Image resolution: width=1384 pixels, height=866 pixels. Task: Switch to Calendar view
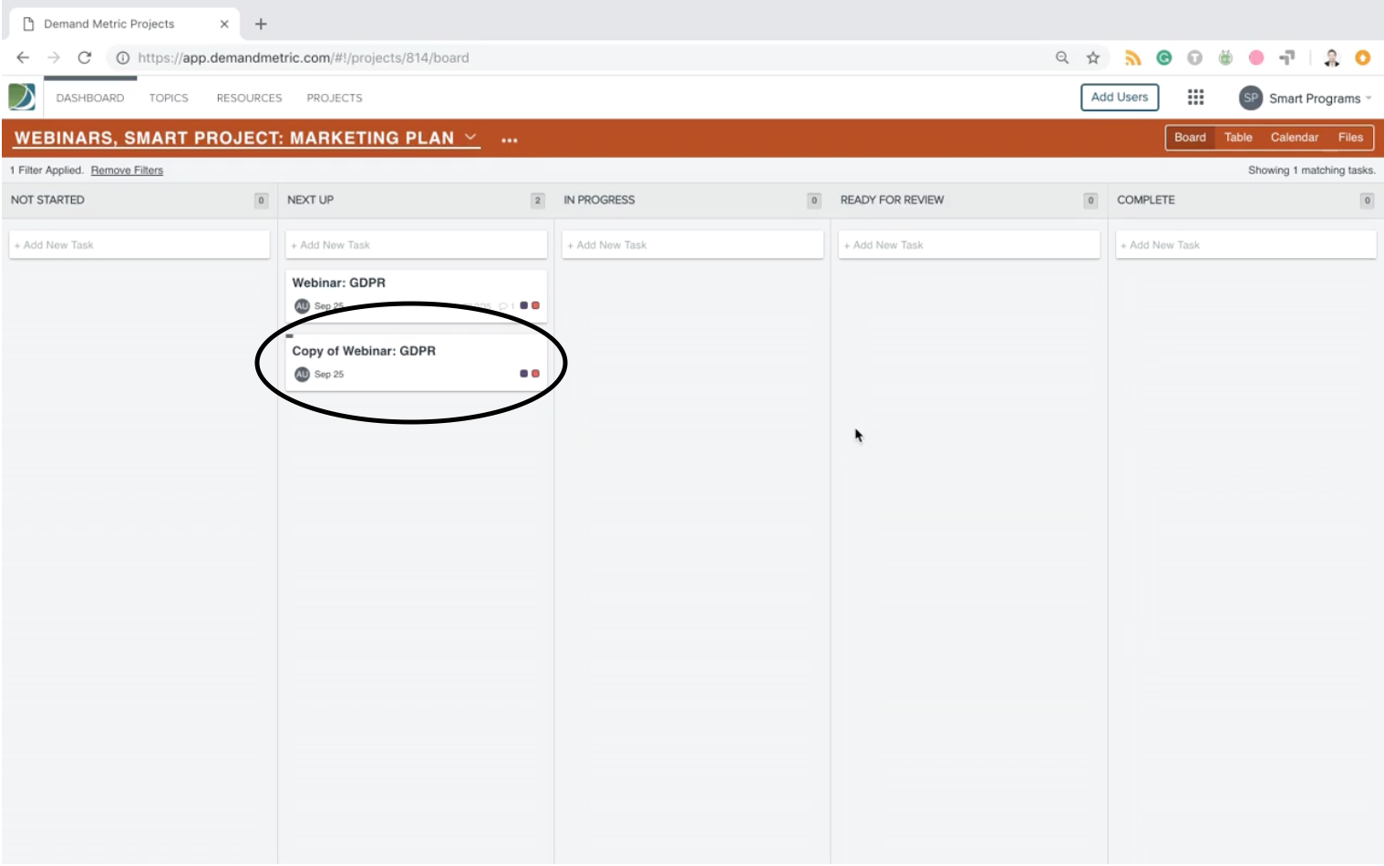1295,138
